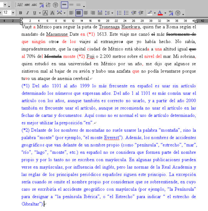Apply character shading

coord(52,13)
